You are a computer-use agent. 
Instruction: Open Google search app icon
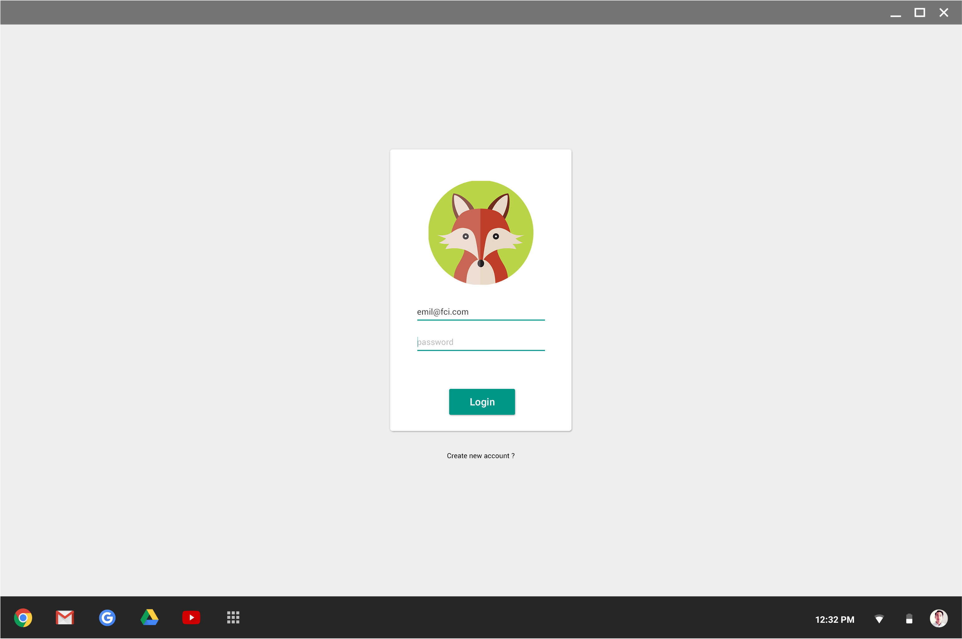(x=107, y=618)
